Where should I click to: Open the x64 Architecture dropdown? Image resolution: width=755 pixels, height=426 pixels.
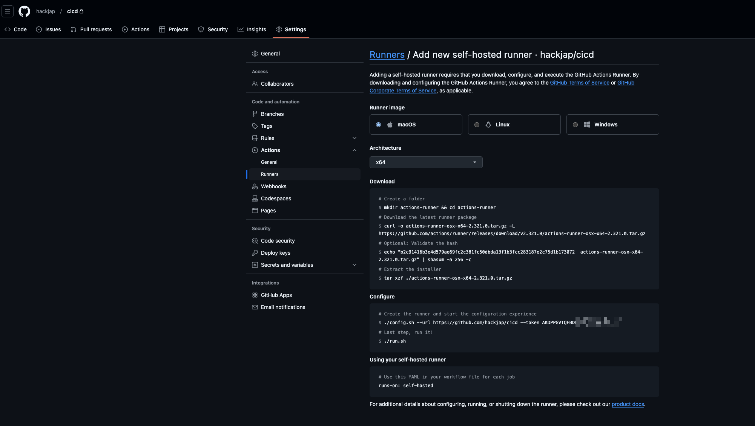tap(426, 162)
